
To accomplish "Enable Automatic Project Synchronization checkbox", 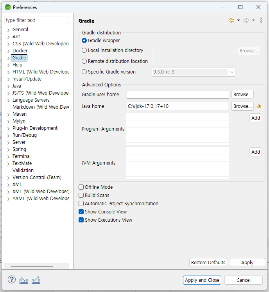I will point(81,203).
